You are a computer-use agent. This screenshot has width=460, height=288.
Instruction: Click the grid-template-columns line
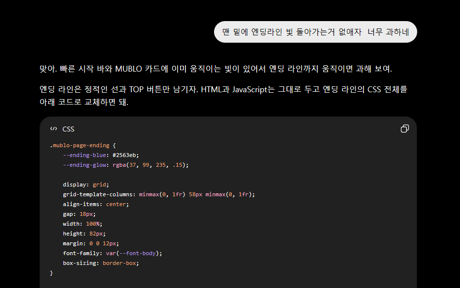click(159, 194)
